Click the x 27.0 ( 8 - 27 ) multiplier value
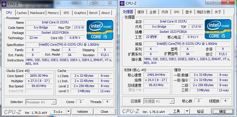The image size is (237, 117). [39, 81]
